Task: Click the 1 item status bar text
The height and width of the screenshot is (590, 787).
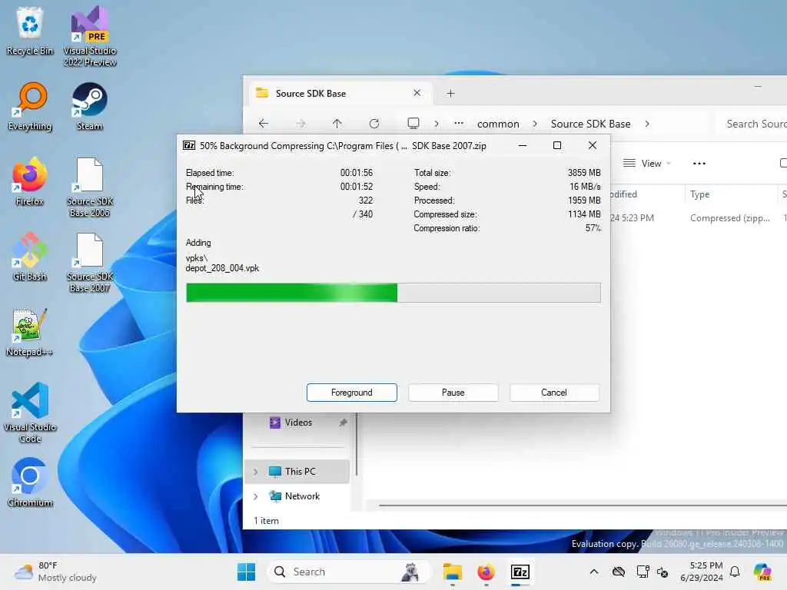Action: [266, 521]
